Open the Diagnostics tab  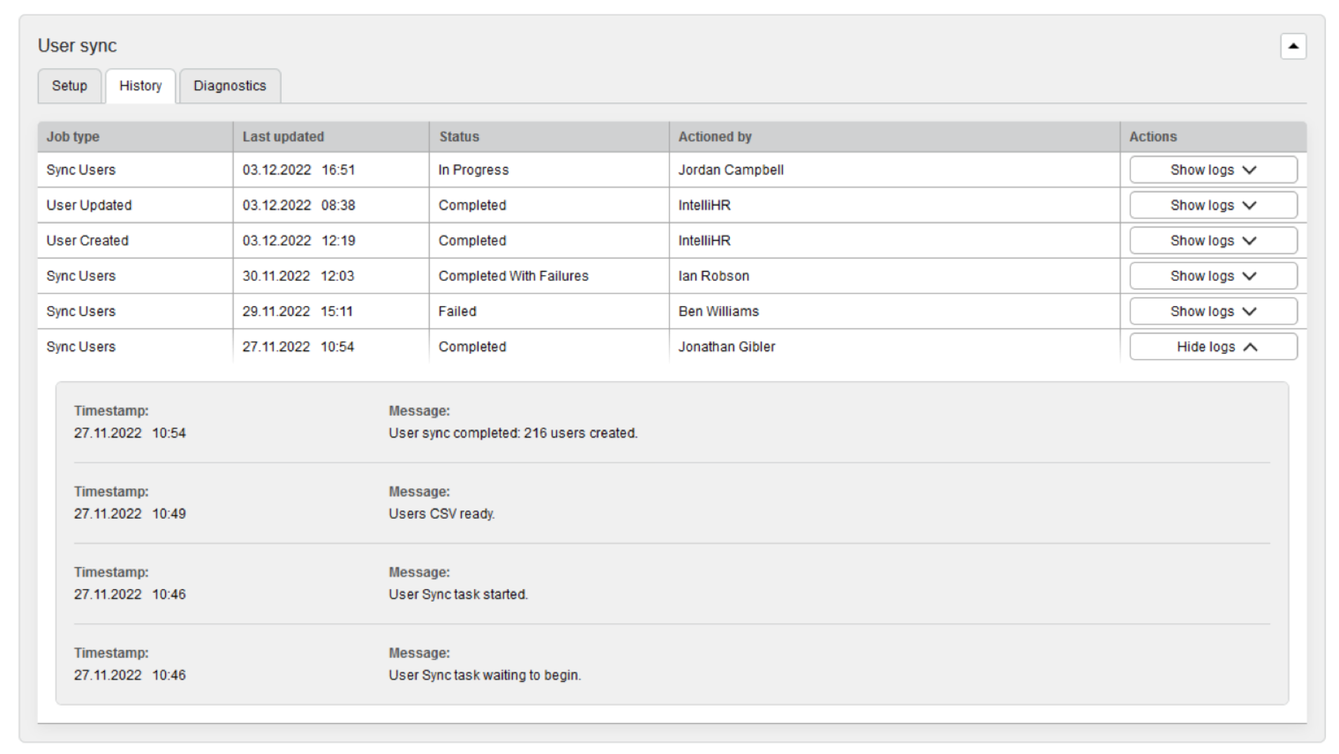click(x=230, y=86)
